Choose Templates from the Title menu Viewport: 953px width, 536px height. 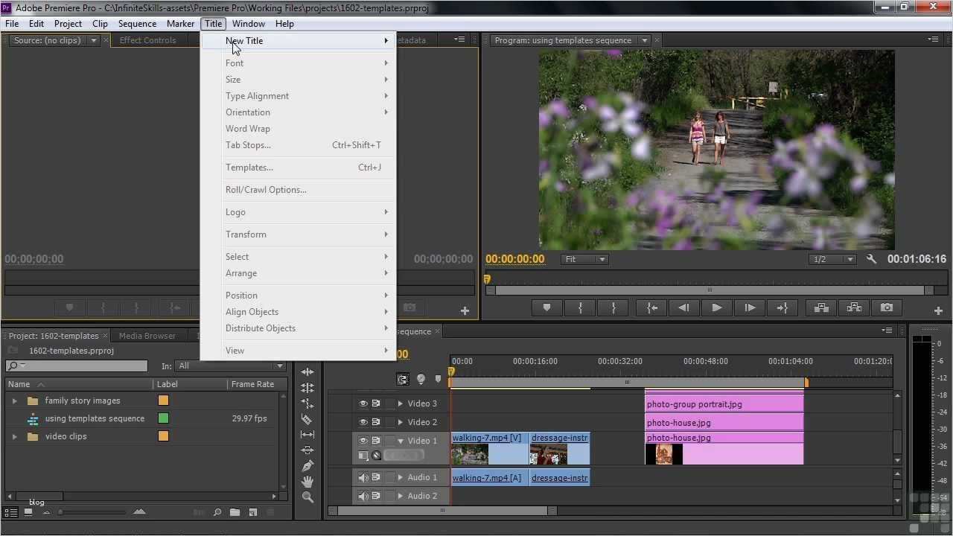click(249, 167)
